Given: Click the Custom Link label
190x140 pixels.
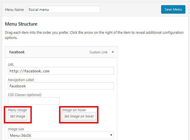Looking at the screenshot, I should (x=98, y=52).
